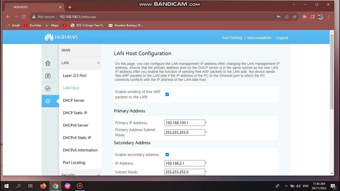Image resolution: width=340 pixels, height=191 pixels.
Task: Click the telecomadmin user label
Action: tap(259, 38)
